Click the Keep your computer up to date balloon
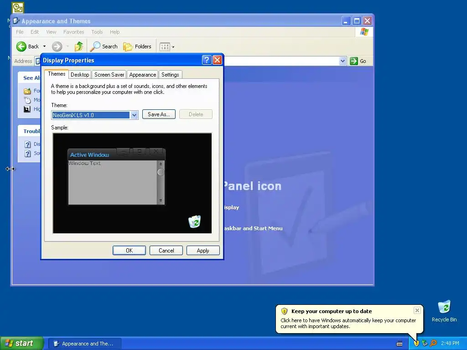Screen dimensions: 467x350 tap(349, 319)
